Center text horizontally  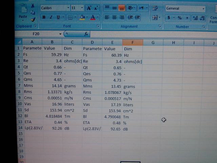(x=114, y=17)
